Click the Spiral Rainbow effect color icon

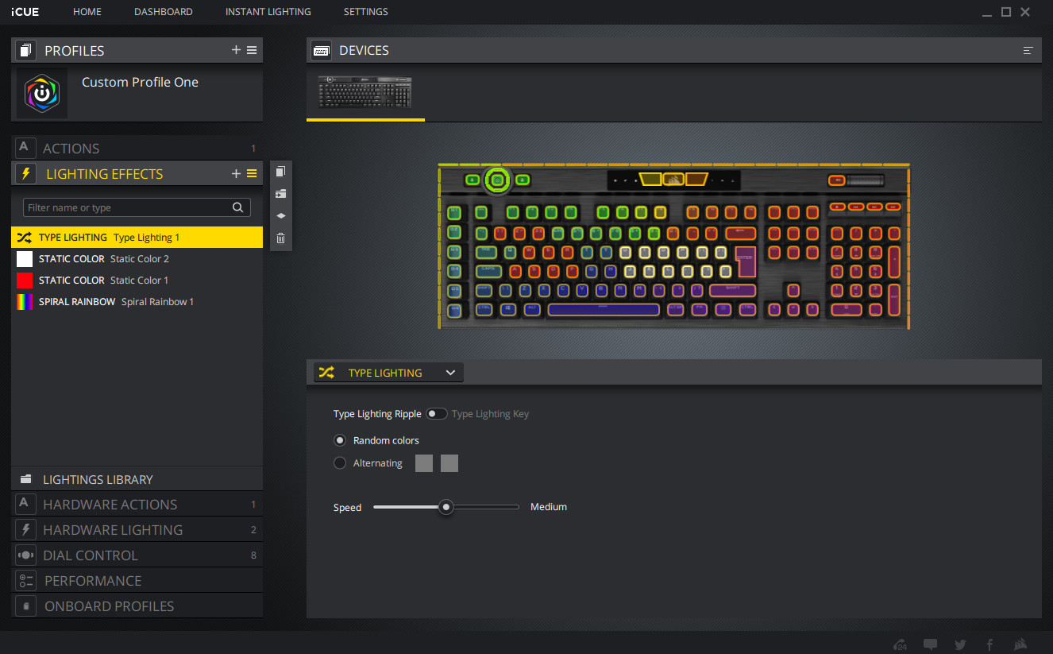pyautogui.click(x=25, y=302)
